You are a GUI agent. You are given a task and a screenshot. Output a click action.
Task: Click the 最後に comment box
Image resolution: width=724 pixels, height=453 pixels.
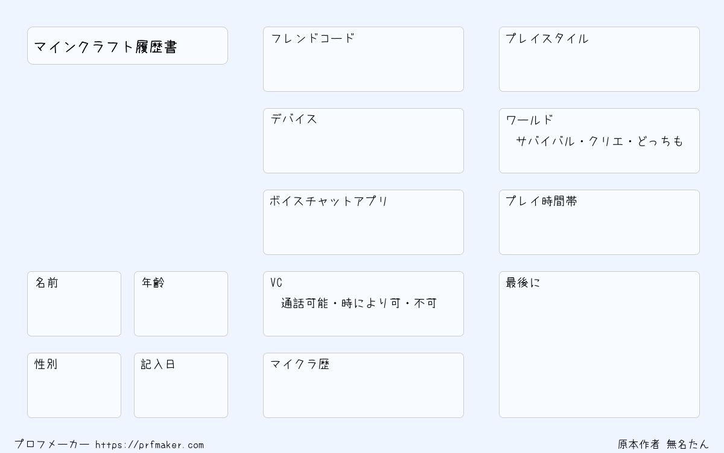(x=599, y=344)
